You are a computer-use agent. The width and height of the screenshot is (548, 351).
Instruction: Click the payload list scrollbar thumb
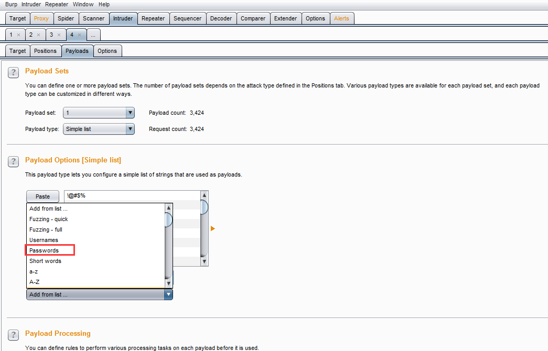[205, 207]
